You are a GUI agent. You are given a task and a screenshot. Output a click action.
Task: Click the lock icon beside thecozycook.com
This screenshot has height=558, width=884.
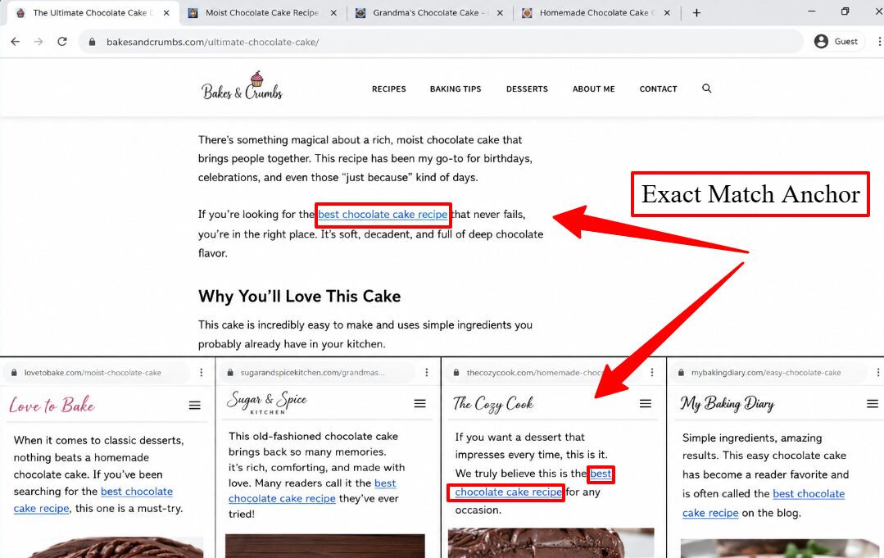click(456, 373)
